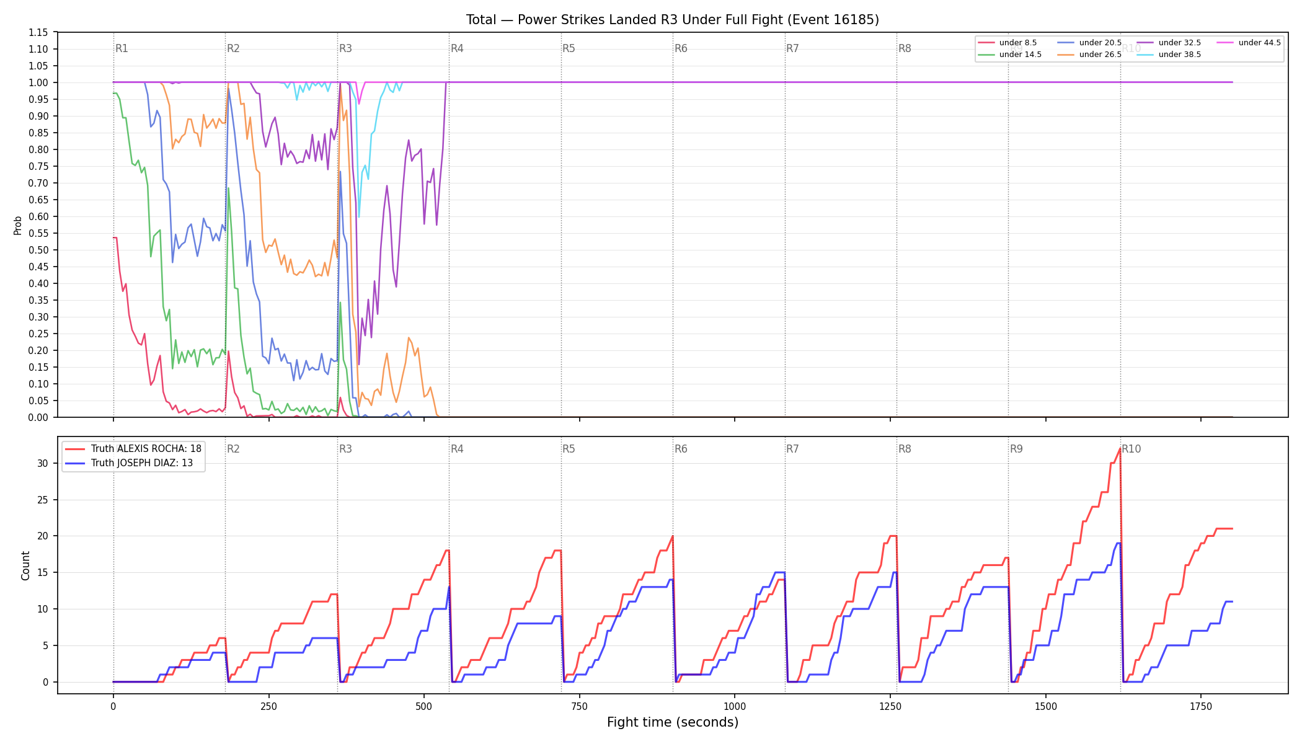Click the R1 round label in the probability chart
The width and height of the screenshot is (1302, 744).
pyautogui.click(x=122, y=48)
